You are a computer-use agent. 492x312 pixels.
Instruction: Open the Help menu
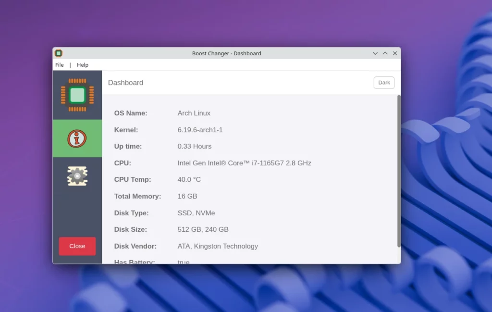[x=82, y=65]
